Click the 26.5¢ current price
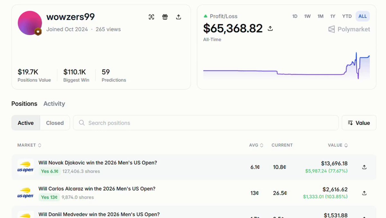386x218 pixels. click(280, 193)
